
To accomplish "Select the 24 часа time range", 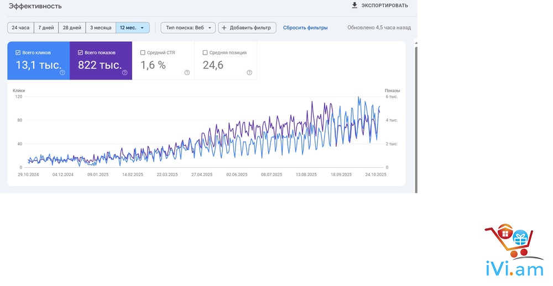I will pos(20,28).
